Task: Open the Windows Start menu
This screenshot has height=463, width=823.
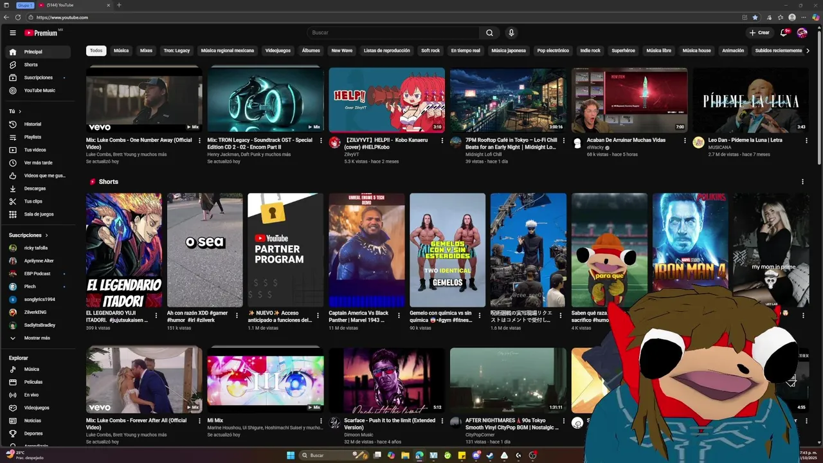Action: (291, 455)
